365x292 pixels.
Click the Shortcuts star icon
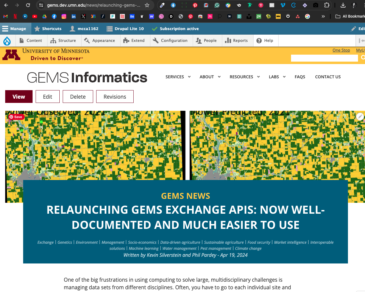coord(37,29)
